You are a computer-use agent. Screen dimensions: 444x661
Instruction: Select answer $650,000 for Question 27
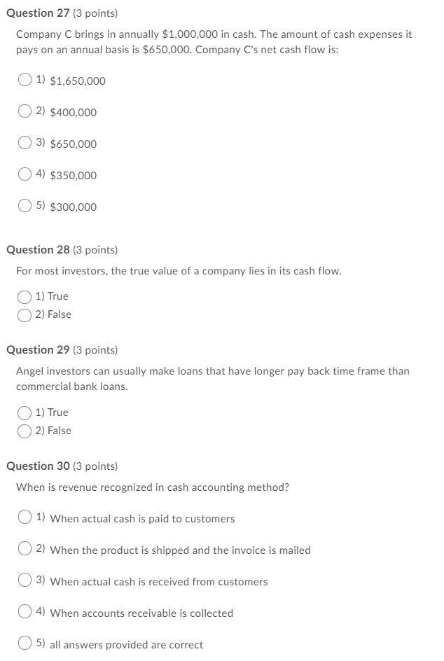click(x=23, y=144)
